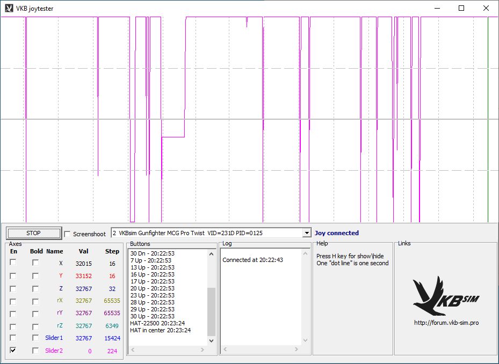Enable the rX axis checkbox
Viewport: 499px width, 364px height.
pos(13,301)
